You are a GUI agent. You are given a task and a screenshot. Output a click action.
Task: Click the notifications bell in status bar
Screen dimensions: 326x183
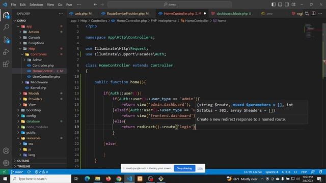click(320, 172)
